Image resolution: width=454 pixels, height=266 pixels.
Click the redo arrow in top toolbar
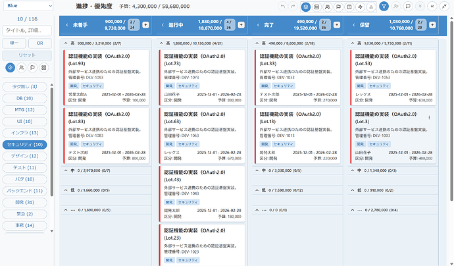[x=294, y=6]
